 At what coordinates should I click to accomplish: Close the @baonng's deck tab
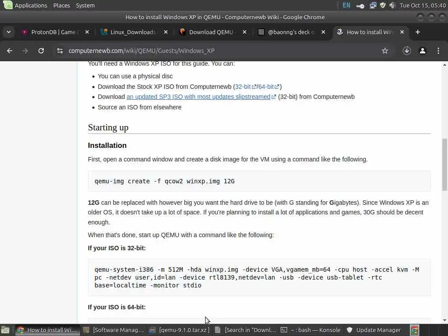pyautogui.click(x=323, y=32)
